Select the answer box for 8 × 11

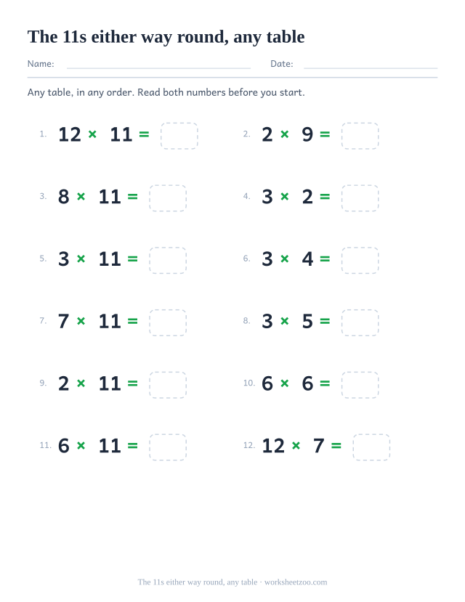pyautogui.click(x=168, y=198)
